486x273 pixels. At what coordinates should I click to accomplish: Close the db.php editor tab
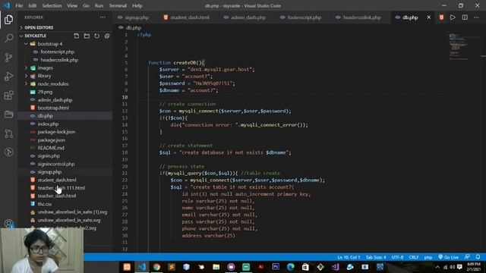point(428,17)
